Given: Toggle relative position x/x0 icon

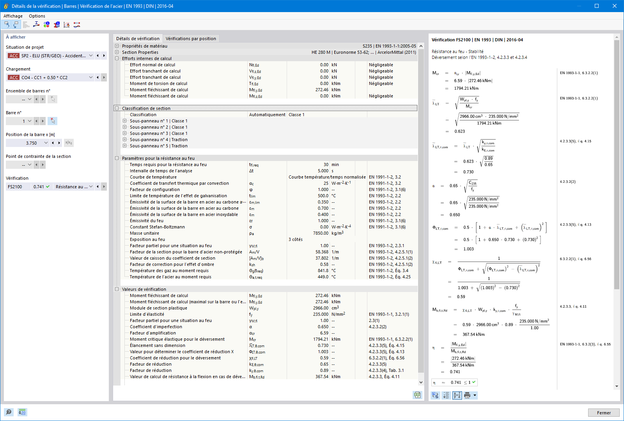Looking at the screenshot, I should tap(69, 143).
